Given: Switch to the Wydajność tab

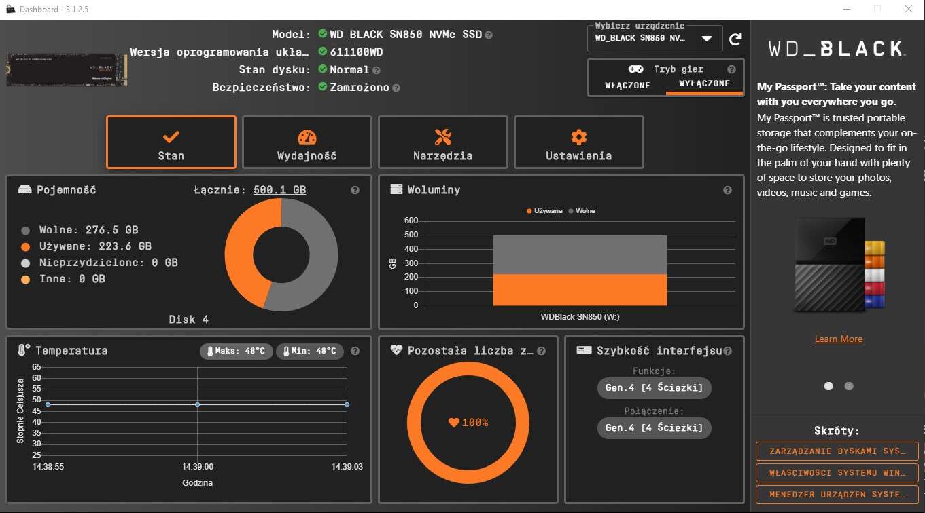Looking at the screenshot, I should coord(307,142).
